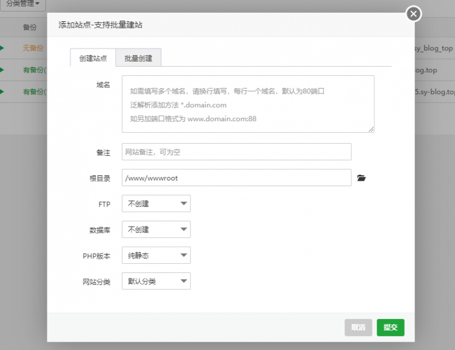Switch to the 批量创建 tab
455x350 pixels.
[x=138, y=58]
